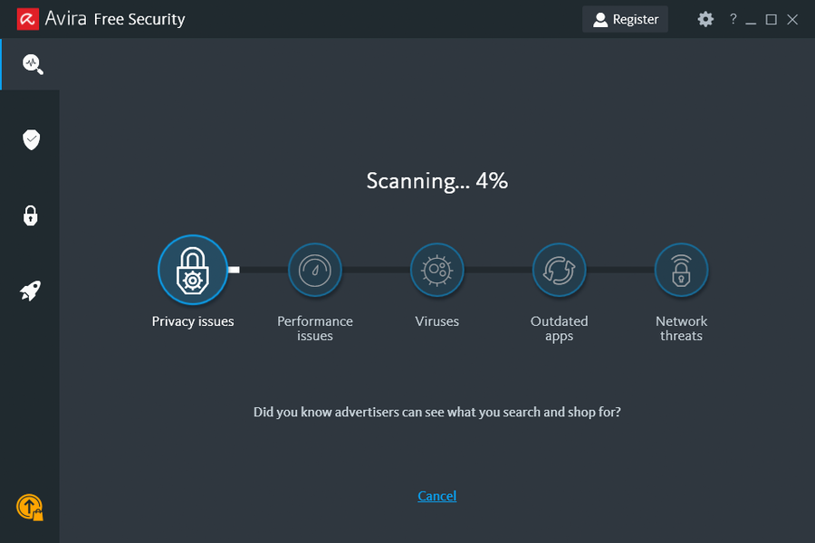
Task: Select the rocket Performance icon in sidebar
Action: tap(30, 291)
